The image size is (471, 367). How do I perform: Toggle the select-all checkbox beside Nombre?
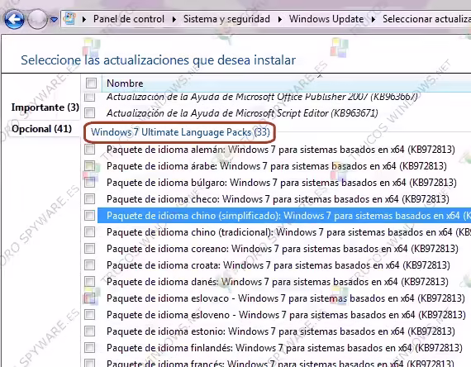[91, 83]
